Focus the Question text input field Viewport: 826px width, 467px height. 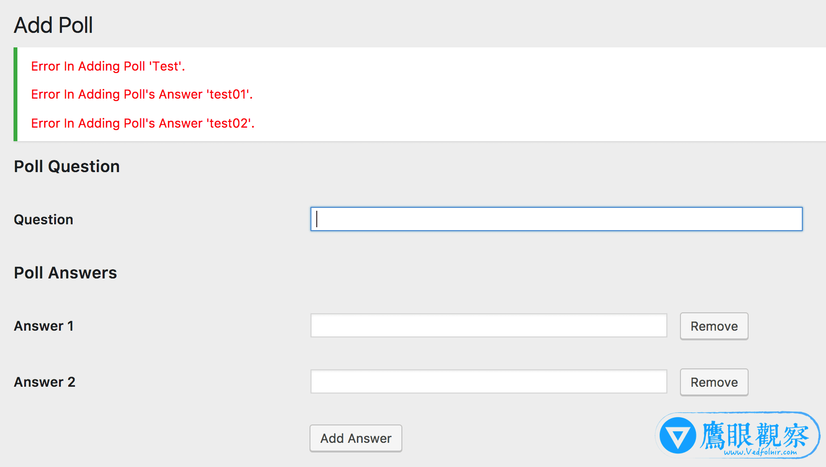(556, 219)
